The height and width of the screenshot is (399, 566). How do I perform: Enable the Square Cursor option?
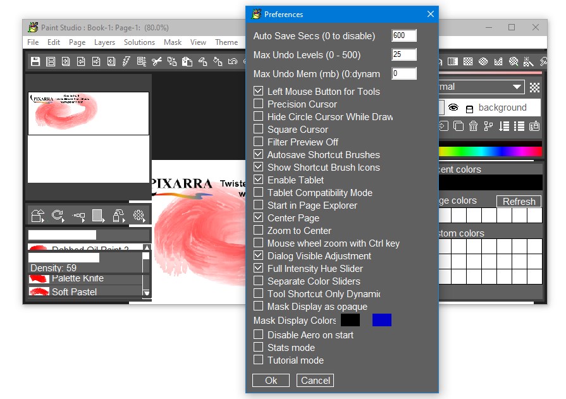[258, 129]
